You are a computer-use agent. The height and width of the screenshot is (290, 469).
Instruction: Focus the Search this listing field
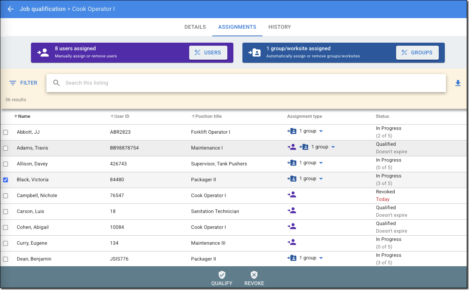pos(249,83)
